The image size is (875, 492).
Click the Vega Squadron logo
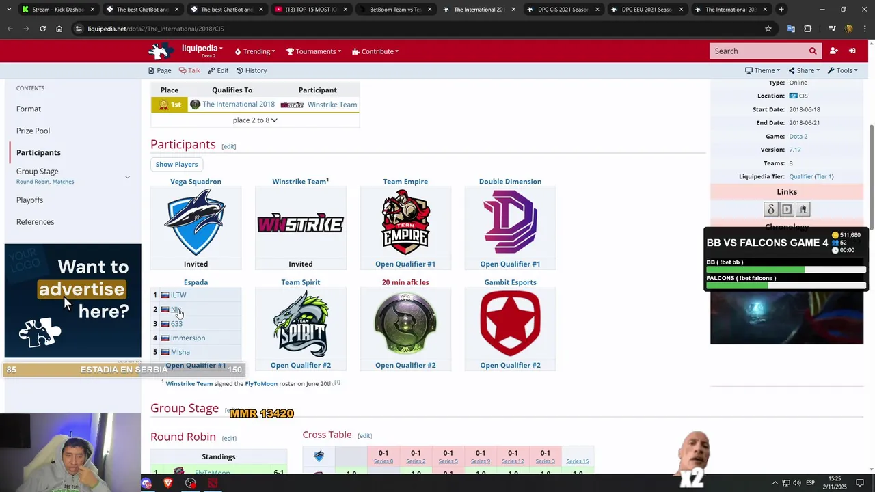(196, 223)
